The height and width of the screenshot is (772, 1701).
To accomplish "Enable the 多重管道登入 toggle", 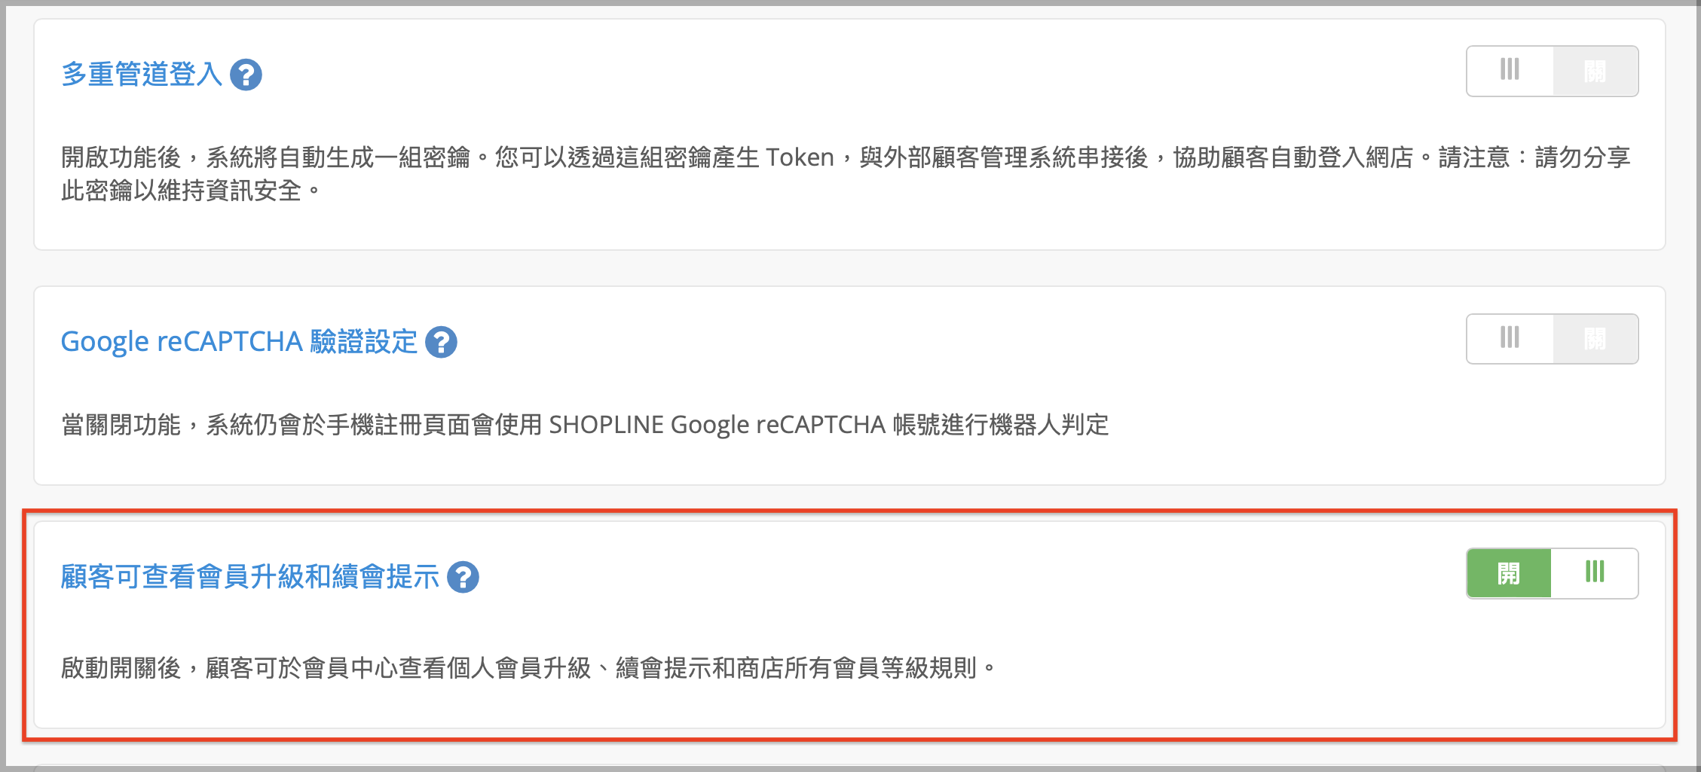I will (x=1553, y=71).
